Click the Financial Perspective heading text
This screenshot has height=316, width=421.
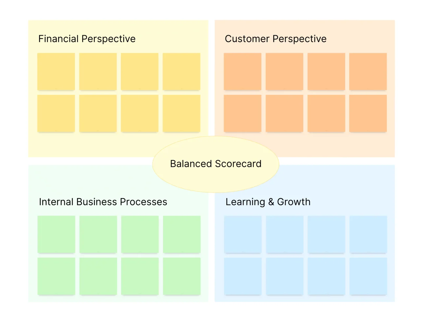(x=87, y=39)
